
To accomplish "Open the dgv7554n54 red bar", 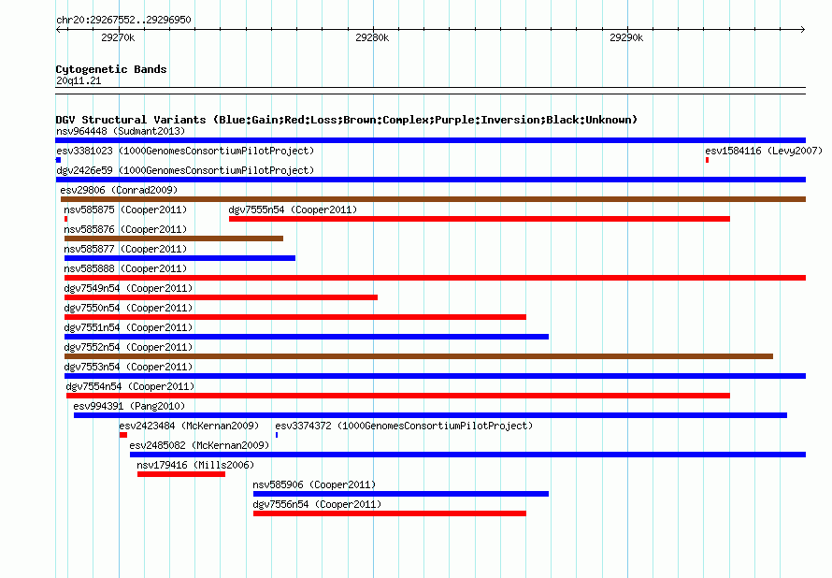I will (398, 396).
